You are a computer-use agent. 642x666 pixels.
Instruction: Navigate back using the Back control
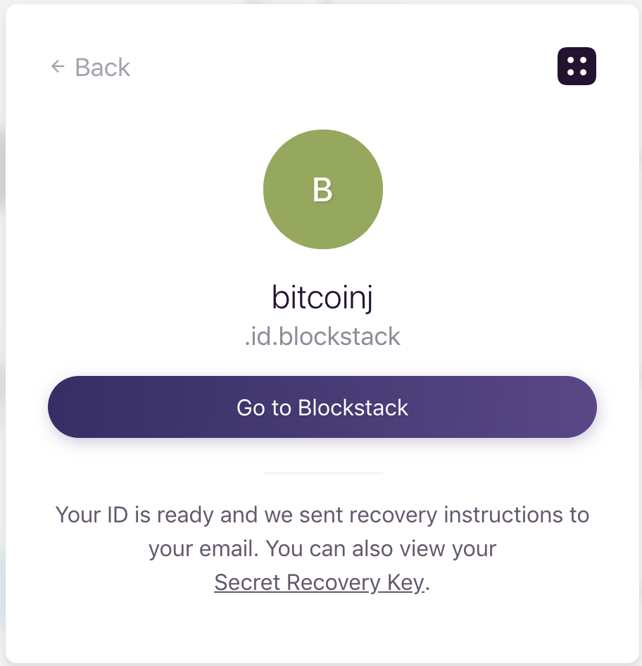90,67
